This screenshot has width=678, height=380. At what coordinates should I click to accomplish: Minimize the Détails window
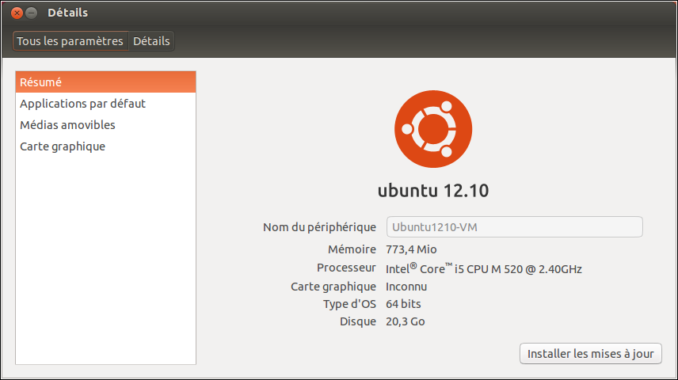coord(31,13)
